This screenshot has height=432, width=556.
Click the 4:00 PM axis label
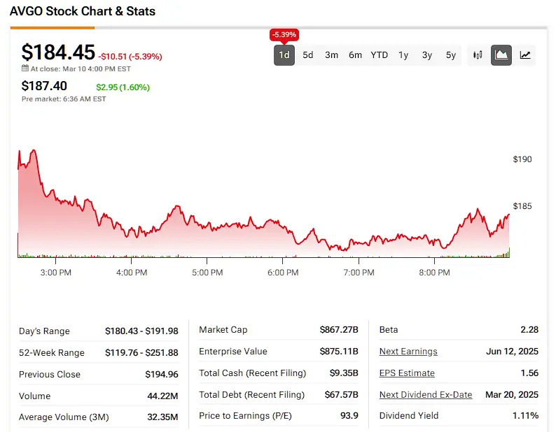click(x=132, y=273)
